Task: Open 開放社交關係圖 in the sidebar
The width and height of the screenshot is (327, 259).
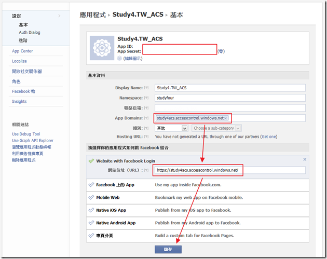Action: [26, 71]
